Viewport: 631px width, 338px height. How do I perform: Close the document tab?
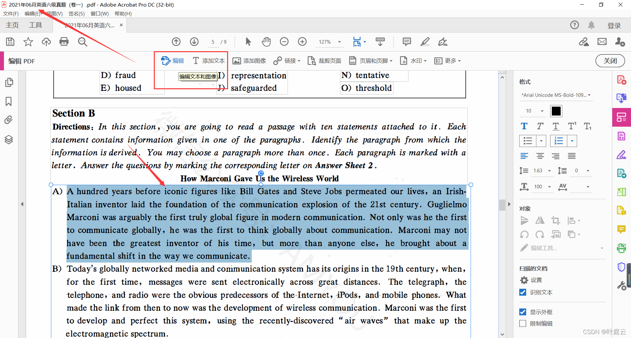[x=121, y=25]
